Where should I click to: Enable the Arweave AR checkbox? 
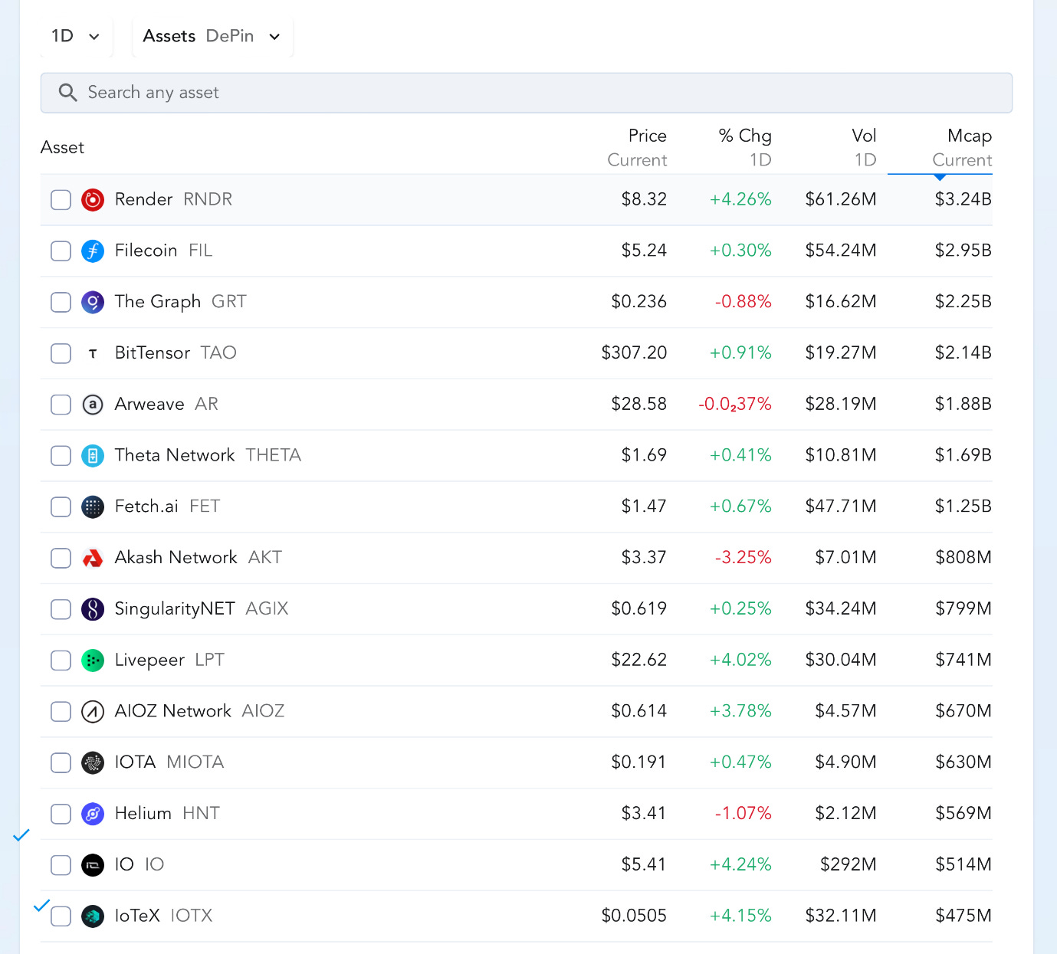(x=61, y=405)
